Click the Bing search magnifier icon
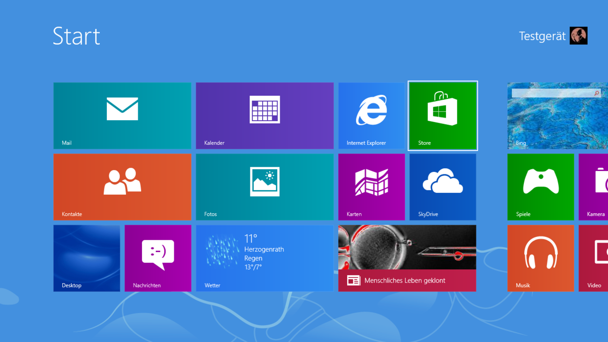608x342 pixels. [597, 94]
